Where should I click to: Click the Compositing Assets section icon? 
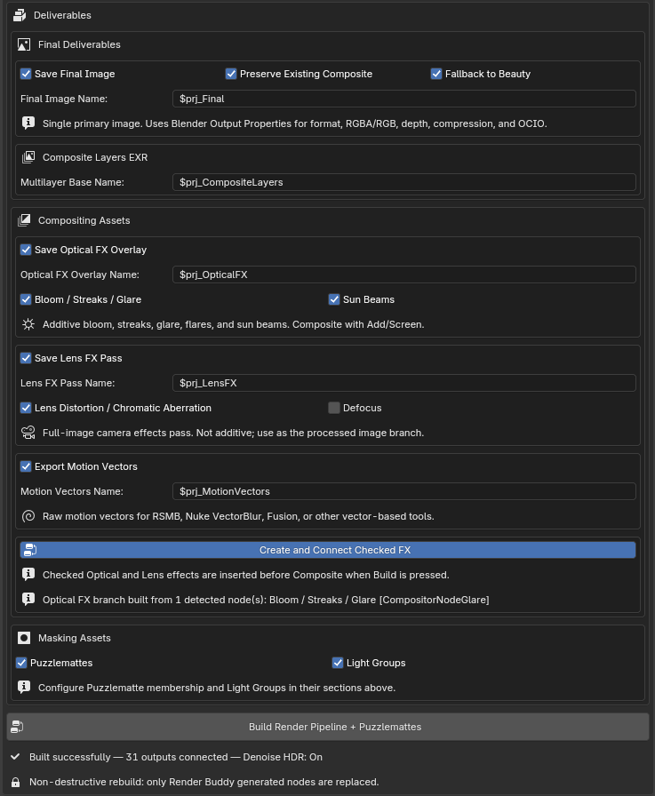[x=24, y=220]
